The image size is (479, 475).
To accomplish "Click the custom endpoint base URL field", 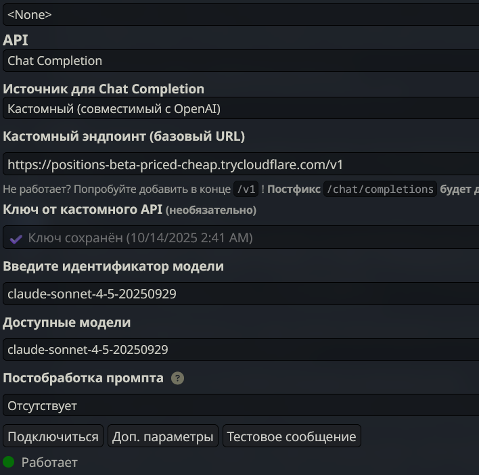I will [x=239, y=164].
